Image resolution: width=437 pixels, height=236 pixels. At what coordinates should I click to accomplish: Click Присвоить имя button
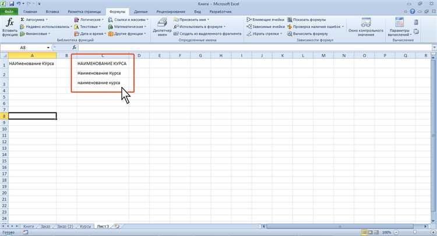pos(191,20)
